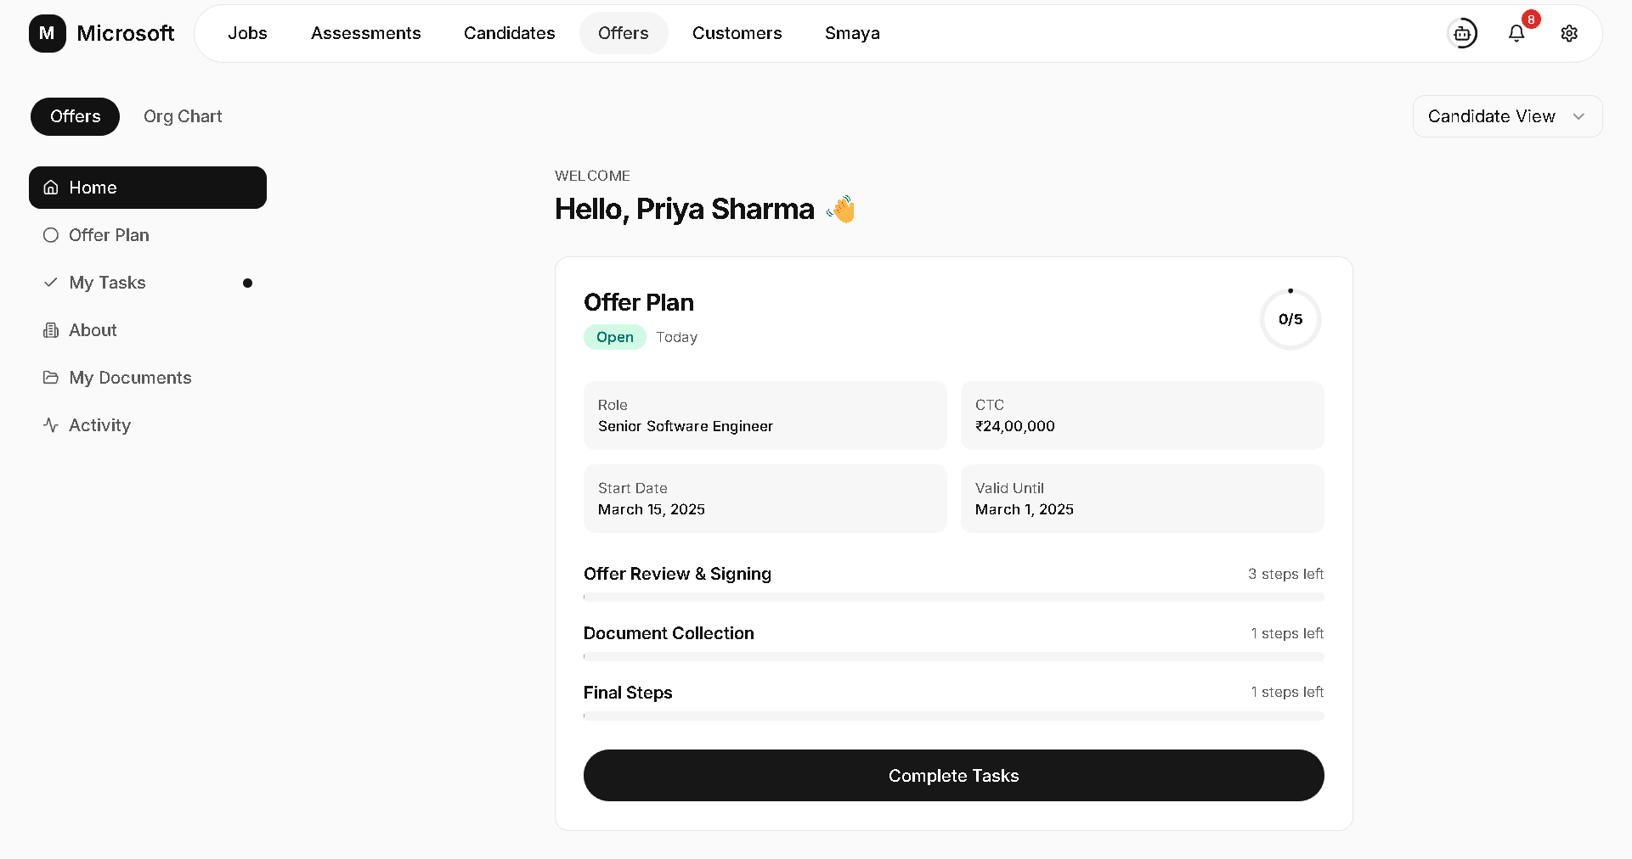1632x859 pixels.
Task: Click the 3 steps left text
Action: point(1285,574)
